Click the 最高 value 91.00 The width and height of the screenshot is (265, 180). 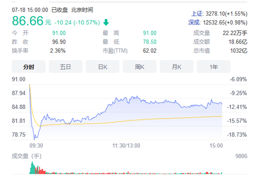tap(150, 33)
